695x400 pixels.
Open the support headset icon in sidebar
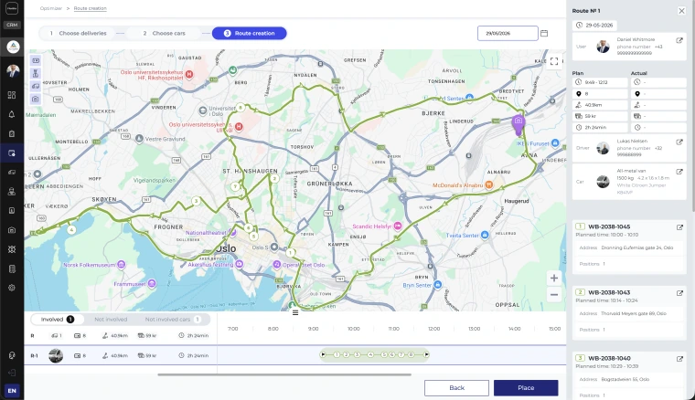(x=12, y=355)
